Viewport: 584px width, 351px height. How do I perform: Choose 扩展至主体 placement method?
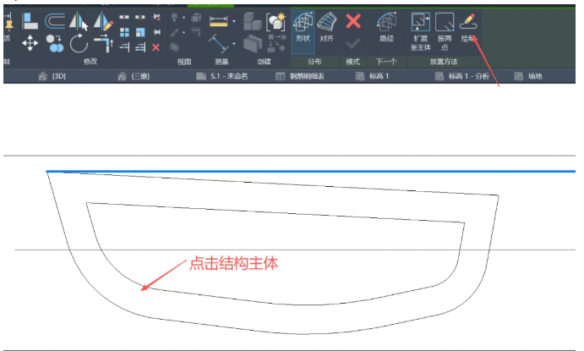pos(421,31)
